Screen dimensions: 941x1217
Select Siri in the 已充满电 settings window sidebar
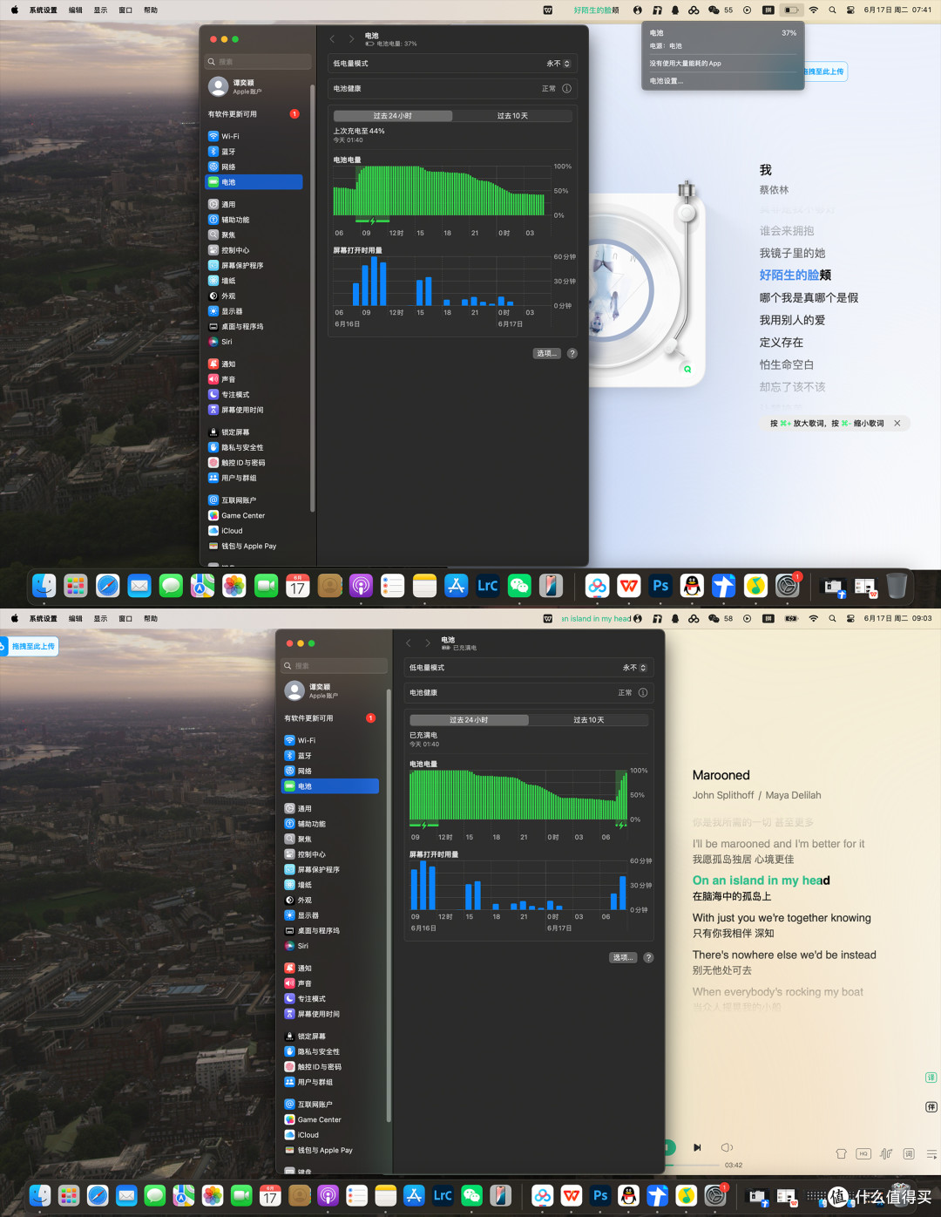click(330, 946)
